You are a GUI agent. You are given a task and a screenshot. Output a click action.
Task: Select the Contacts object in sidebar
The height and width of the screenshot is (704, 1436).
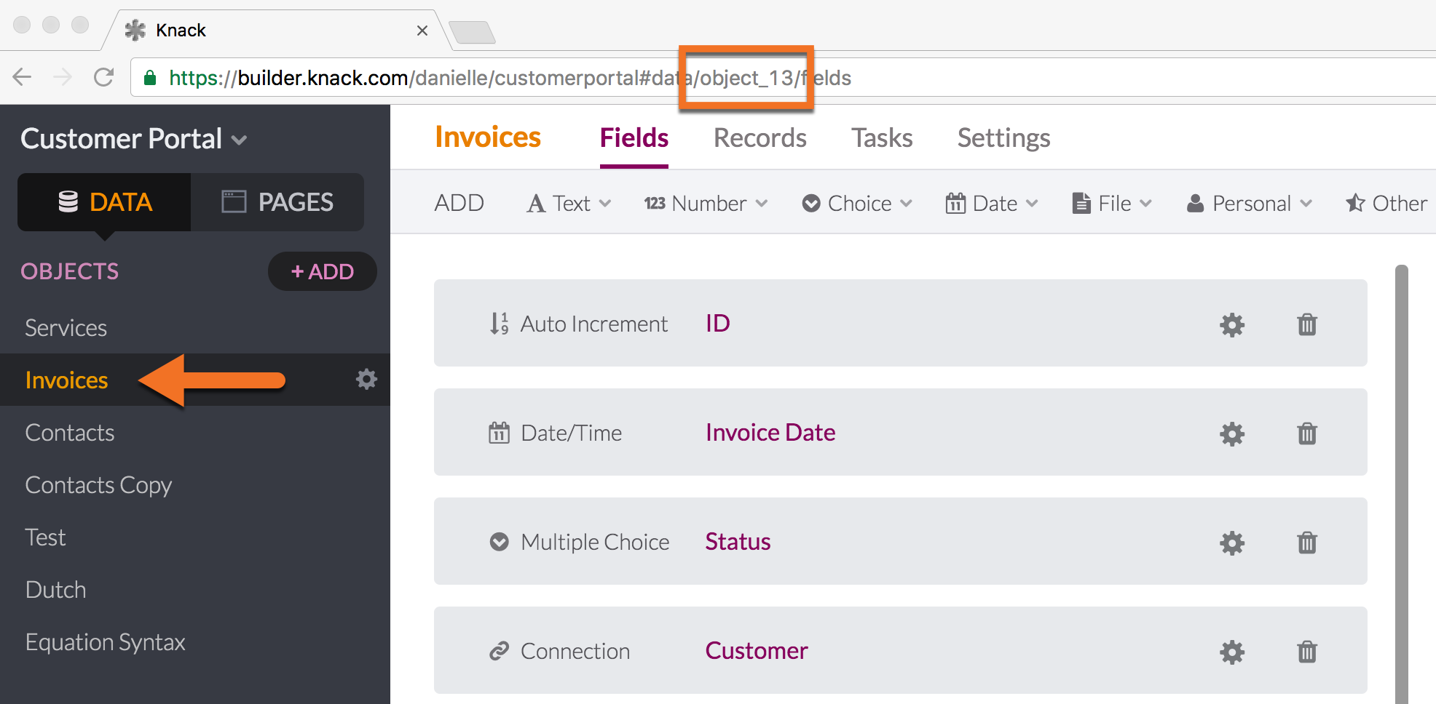70,433
